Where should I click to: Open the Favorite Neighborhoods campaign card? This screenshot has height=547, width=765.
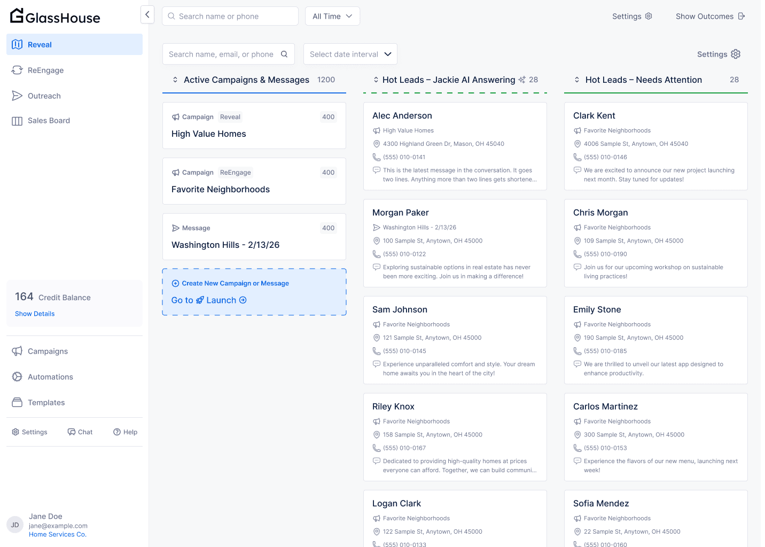click(254, 181)
